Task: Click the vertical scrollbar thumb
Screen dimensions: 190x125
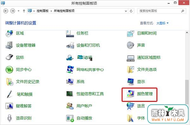Action: tap(187, 92)
